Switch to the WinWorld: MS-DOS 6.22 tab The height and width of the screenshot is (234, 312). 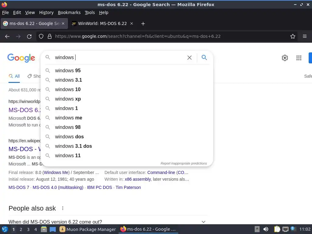tap(102, 23)
